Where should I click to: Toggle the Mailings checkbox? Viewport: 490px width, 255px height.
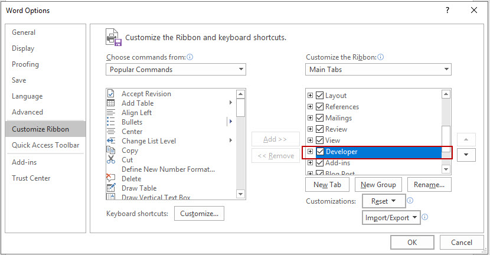coord(320,118)
